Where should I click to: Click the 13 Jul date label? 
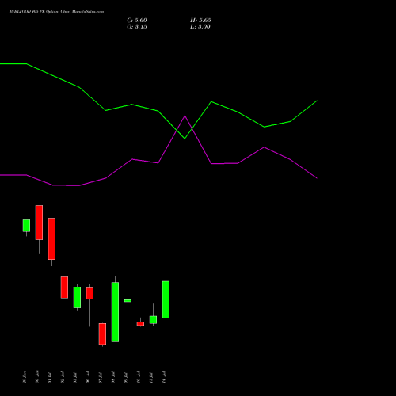tap(151, 378)
